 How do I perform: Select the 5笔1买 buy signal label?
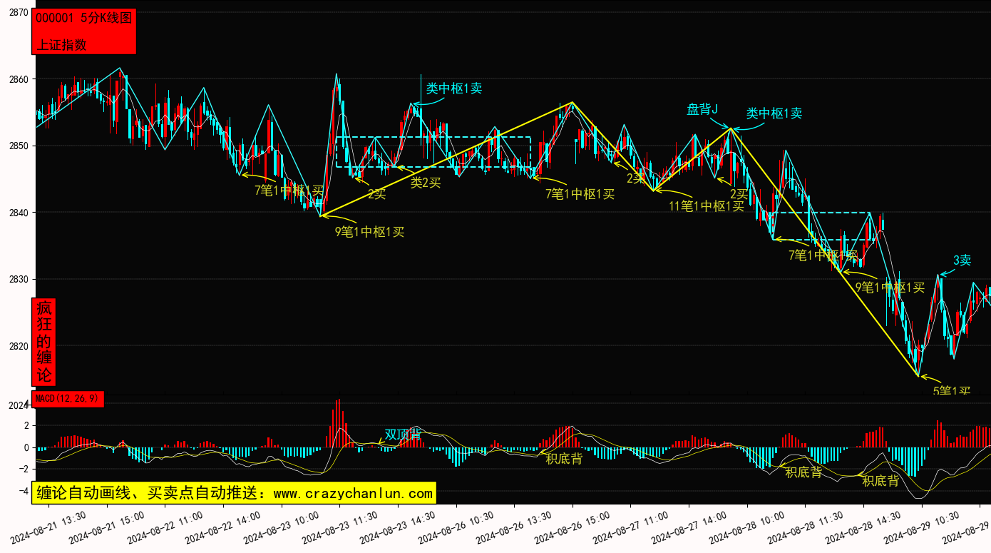tap(952, 391)
